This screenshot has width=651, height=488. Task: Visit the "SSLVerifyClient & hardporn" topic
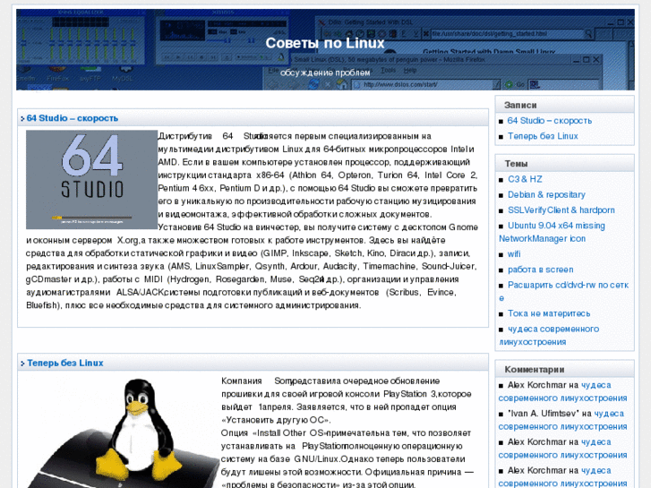pos(561,210)
